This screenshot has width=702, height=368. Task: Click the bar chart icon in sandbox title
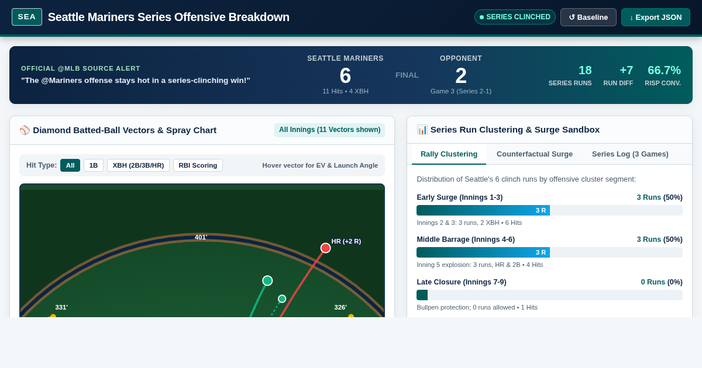click(x=422, y=130)
